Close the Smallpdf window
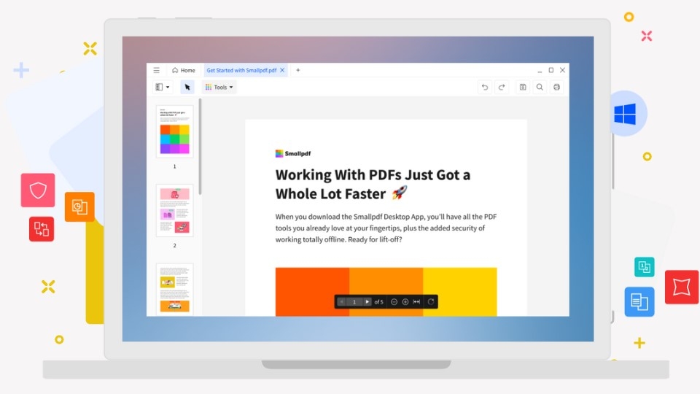Screen dimensions: 700x394 [562, 70]
